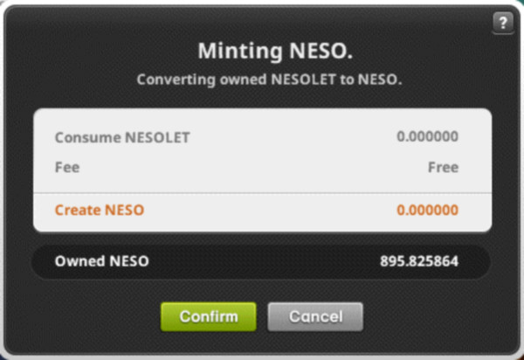This screenshot has height=360, width=524.
Task: Click the Owned NESO label
Action: coord(101,260)
